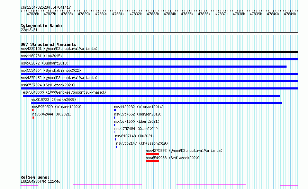Click the blue nsv6107148 marker
308x189 pixels.
point(116,139)
